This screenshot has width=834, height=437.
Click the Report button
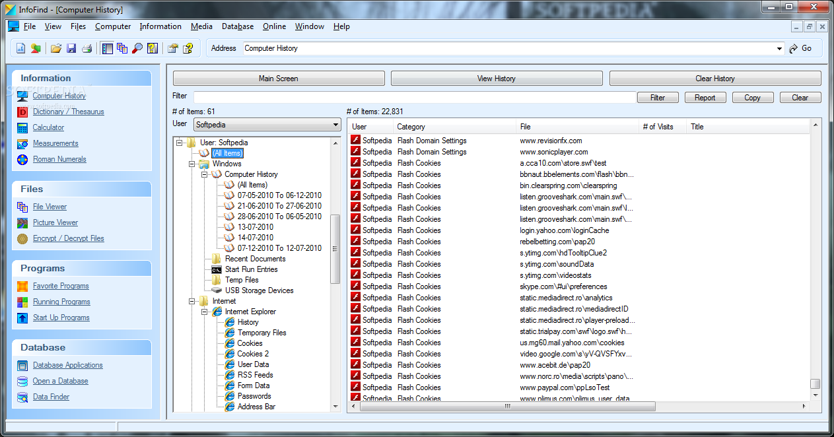[705, 98]
